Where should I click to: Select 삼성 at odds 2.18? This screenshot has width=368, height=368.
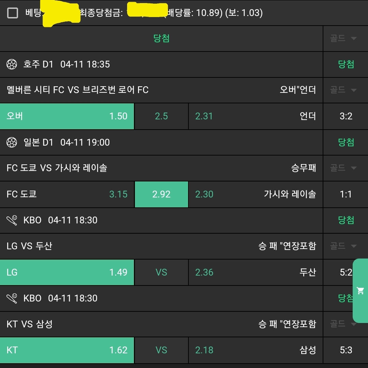[256, 350]
